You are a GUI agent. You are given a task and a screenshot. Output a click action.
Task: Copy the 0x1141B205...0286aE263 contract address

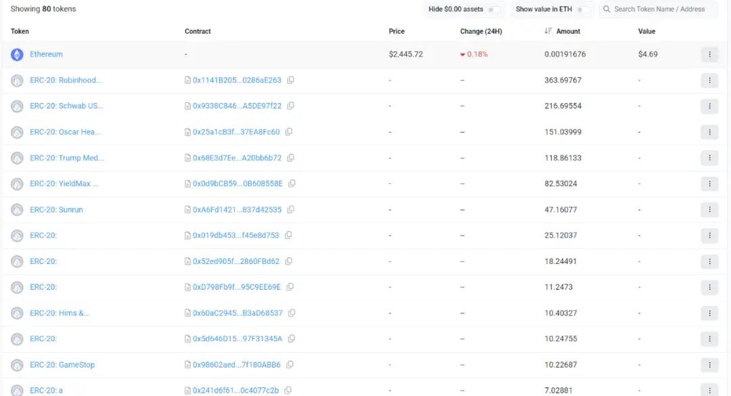290,81
